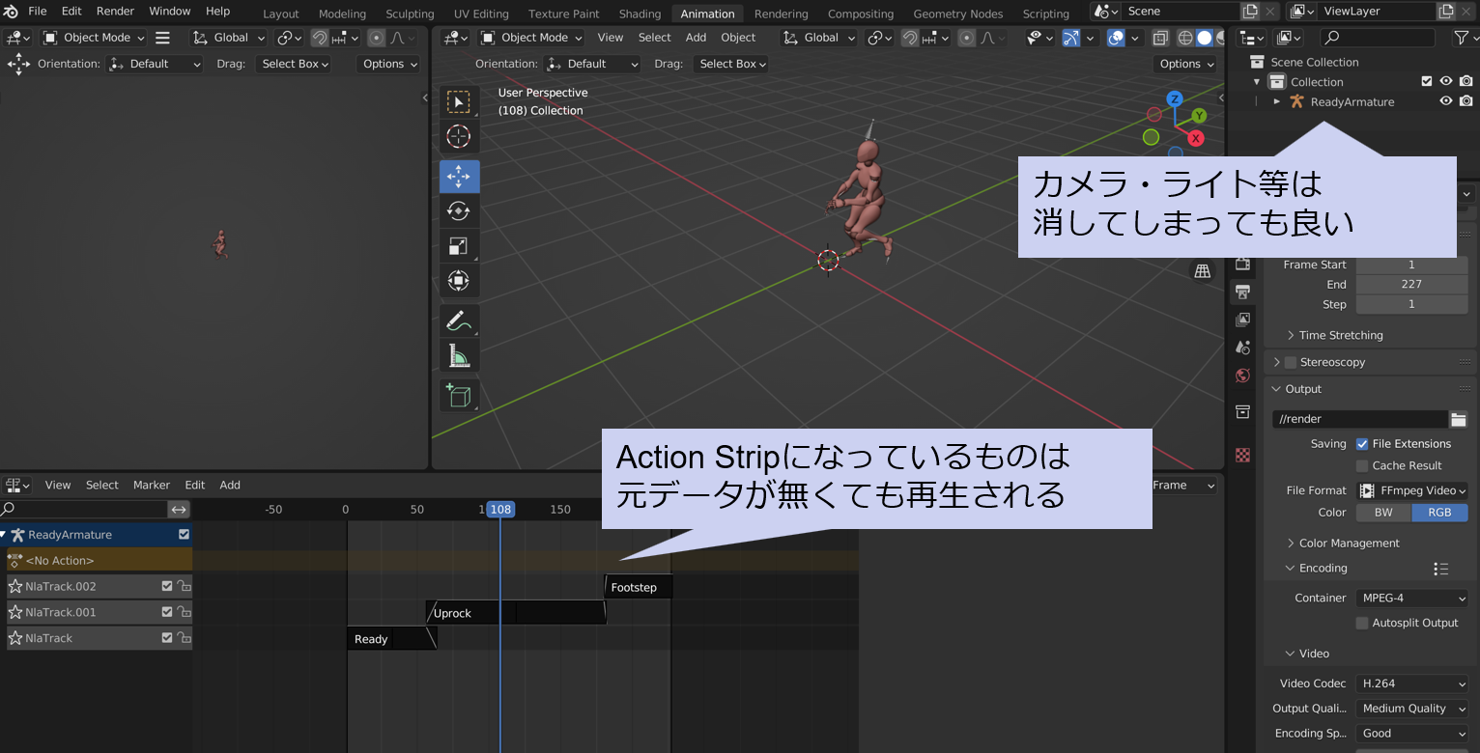
Task: Toggle snapping magnet in viewport header
Action: 910,38
